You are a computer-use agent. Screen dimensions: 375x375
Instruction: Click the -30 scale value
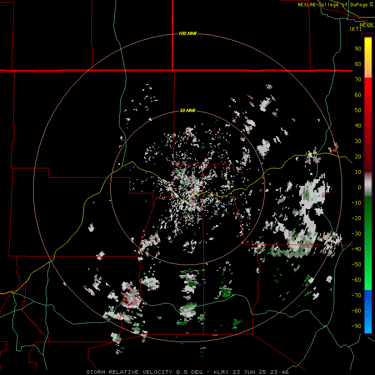pyautogui.click(x=356, y=234)
